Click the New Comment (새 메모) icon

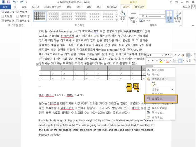click(148, 118)
